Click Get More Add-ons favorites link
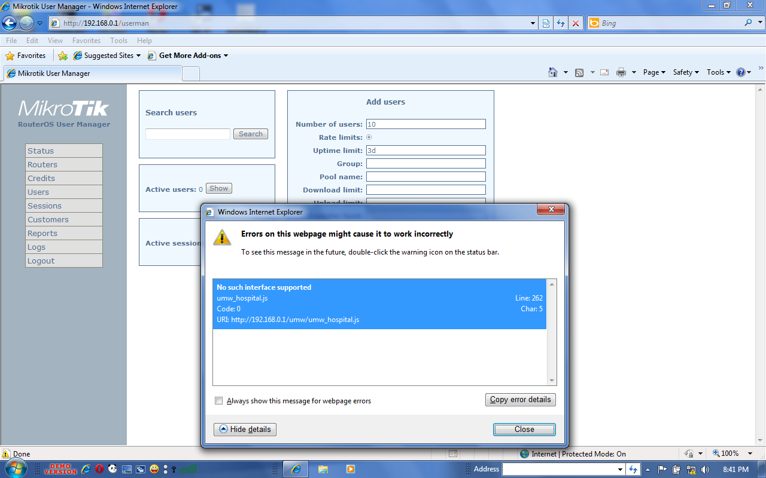This screenshot has height=478, width=766. click(187, 56)
